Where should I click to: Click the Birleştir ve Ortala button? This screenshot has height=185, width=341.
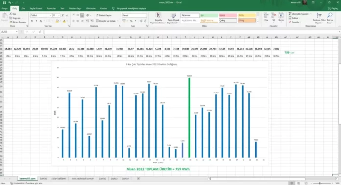click(107, 21)
